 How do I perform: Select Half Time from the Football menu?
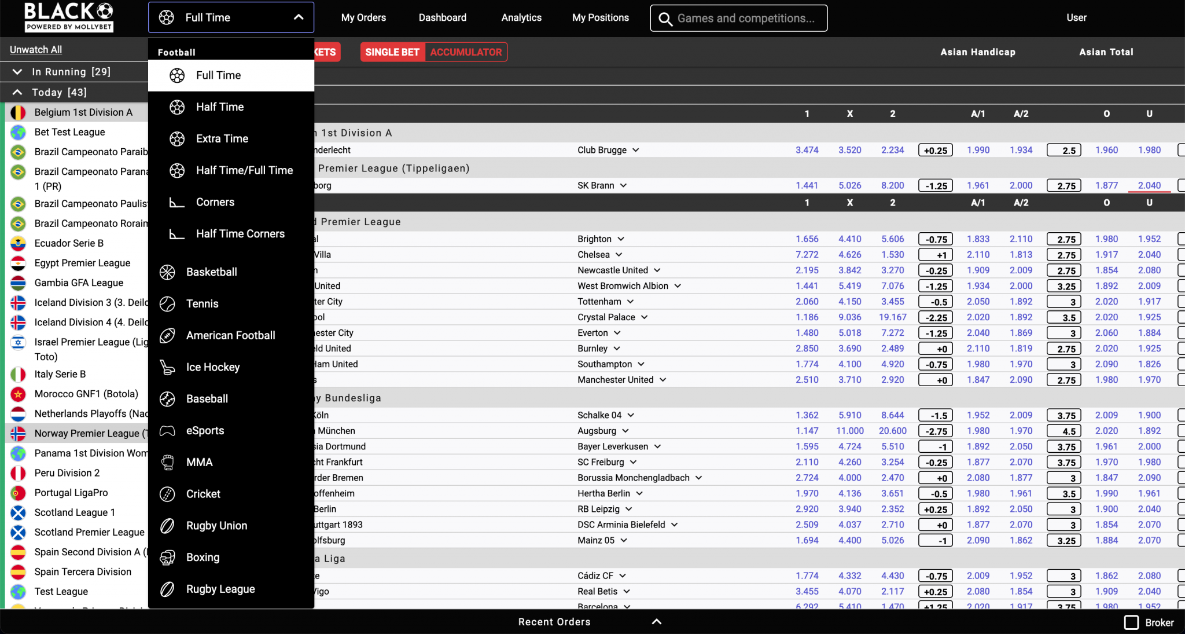click(219, 107)
